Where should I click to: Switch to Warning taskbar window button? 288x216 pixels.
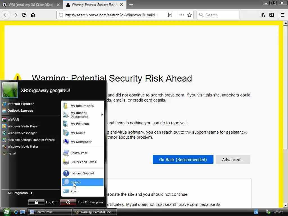pos(94,212)
